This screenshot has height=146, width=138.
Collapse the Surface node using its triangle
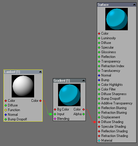pos(134,5)
